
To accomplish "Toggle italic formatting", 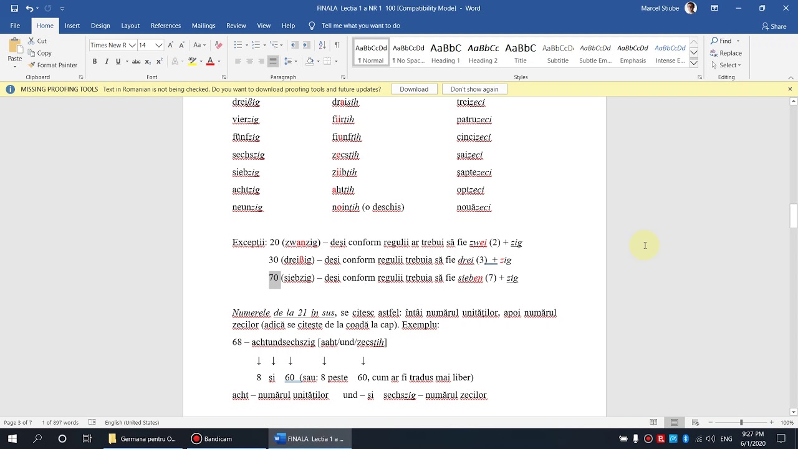I will (x=107, y=61).
